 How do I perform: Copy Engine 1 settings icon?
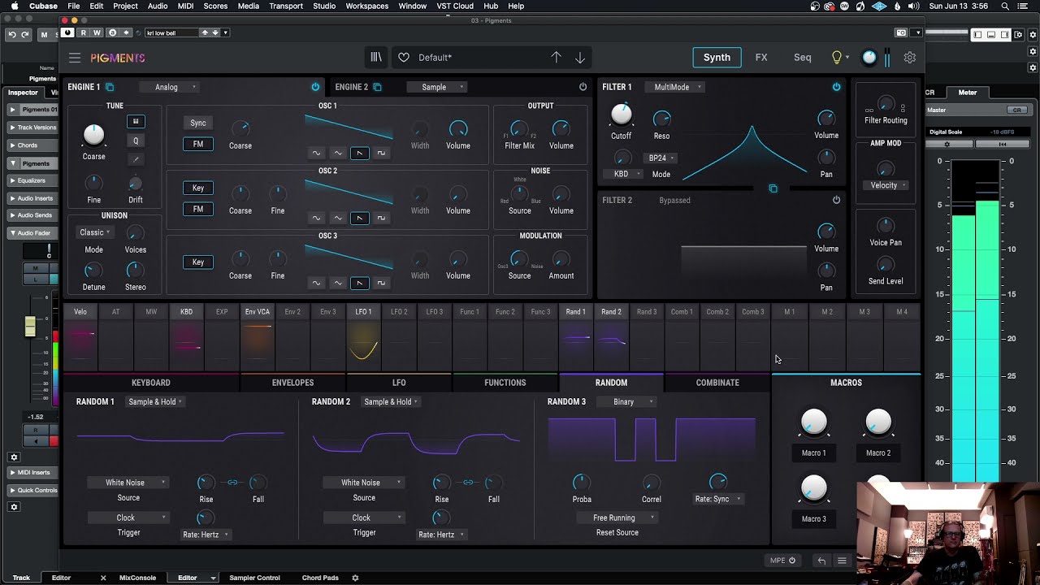(x=110, y=87)
